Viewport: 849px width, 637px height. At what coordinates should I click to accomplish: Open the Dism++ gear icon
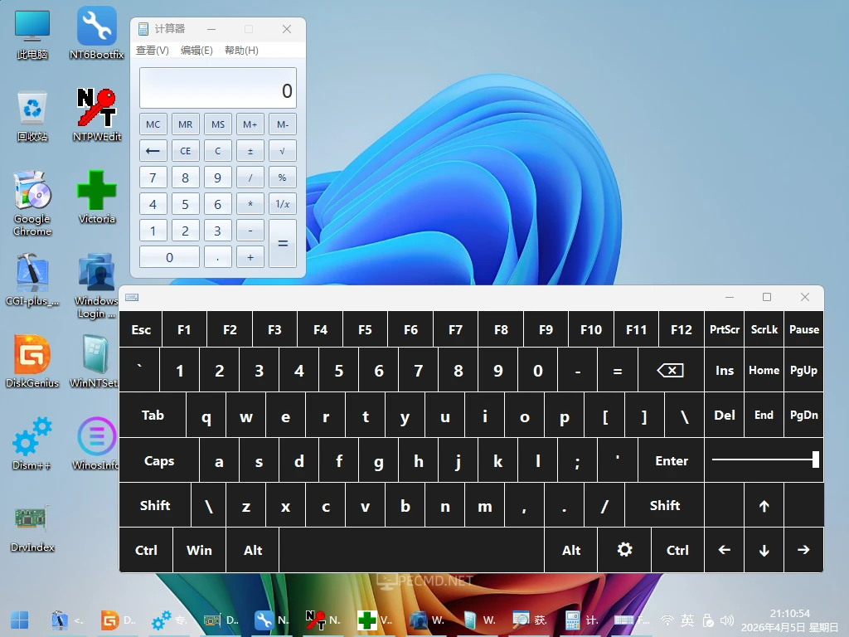pos(32,438)
